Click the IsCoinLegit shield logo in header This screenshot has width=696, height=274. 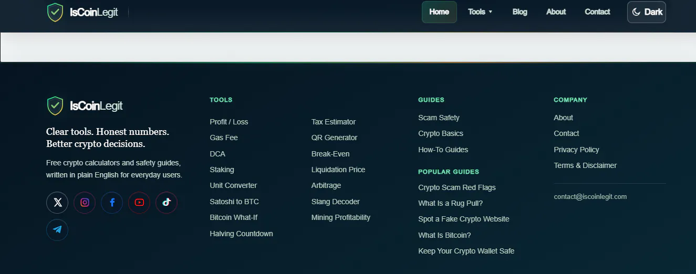pos(55,12)
